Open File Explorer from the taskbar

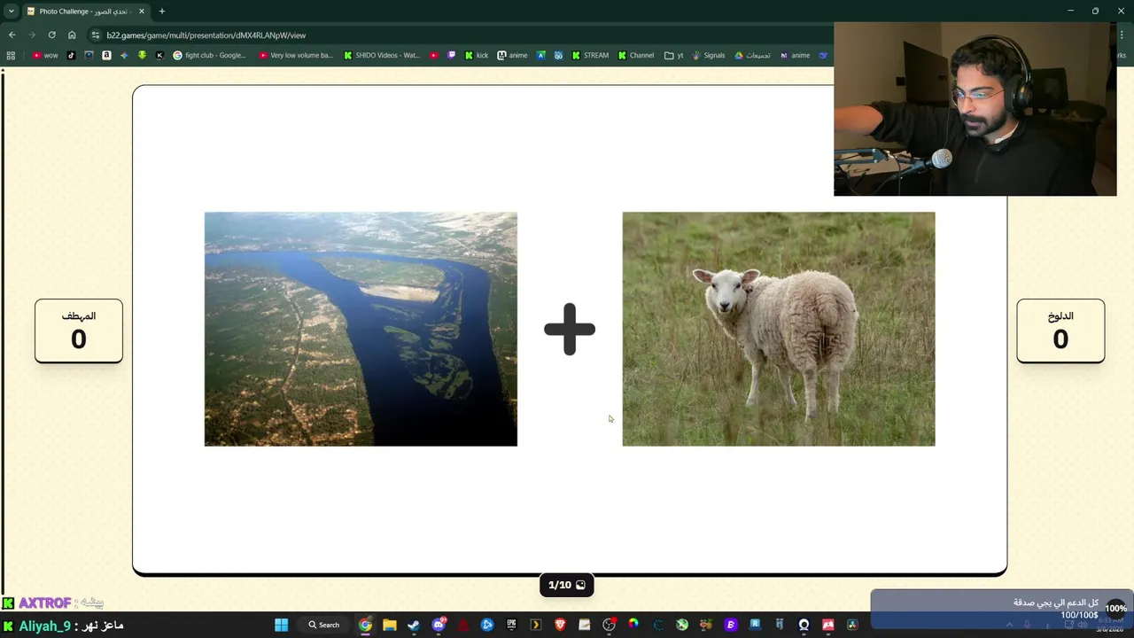(x=389, y=625)
